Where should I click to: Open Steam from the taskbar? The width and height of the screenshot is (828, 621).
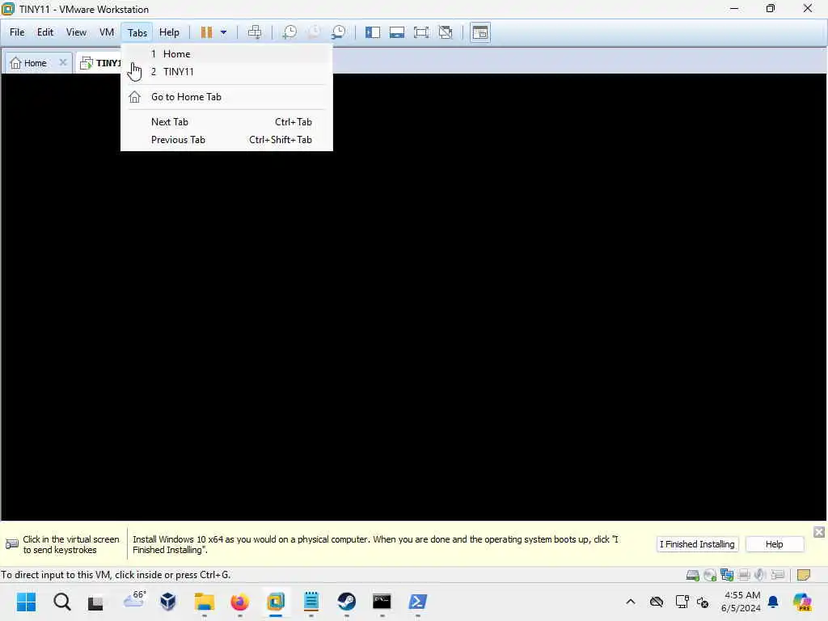[x=346, y=602]
